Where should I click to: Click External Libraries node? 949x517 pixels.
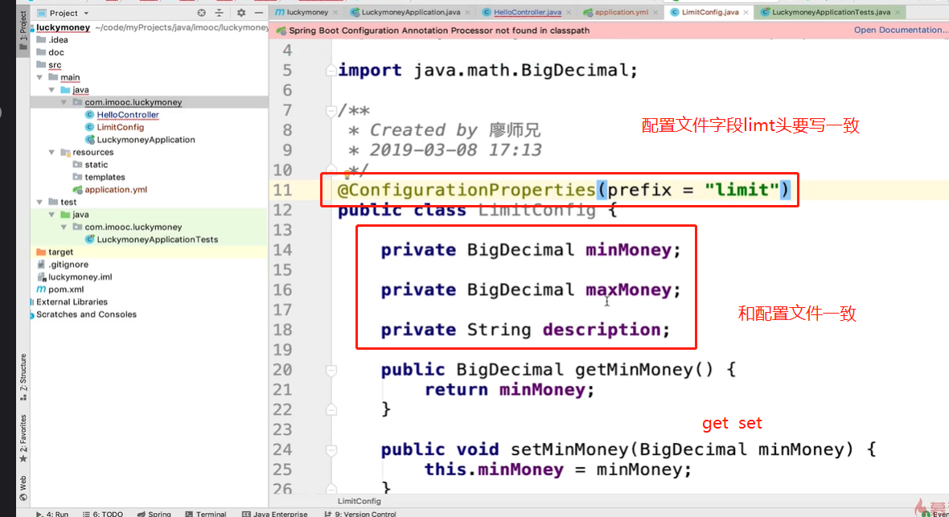tap(72, 302)
